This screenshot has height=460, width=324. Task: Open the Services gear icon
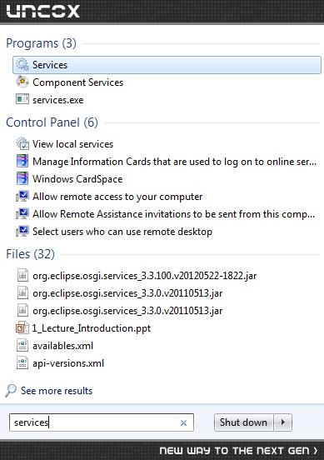coord(22,64)
